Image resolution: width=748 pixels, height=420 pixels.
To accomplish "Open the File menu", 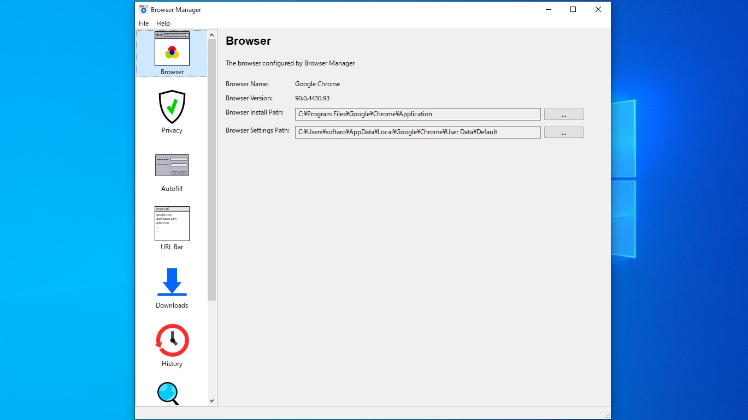I will pos(144,23).
